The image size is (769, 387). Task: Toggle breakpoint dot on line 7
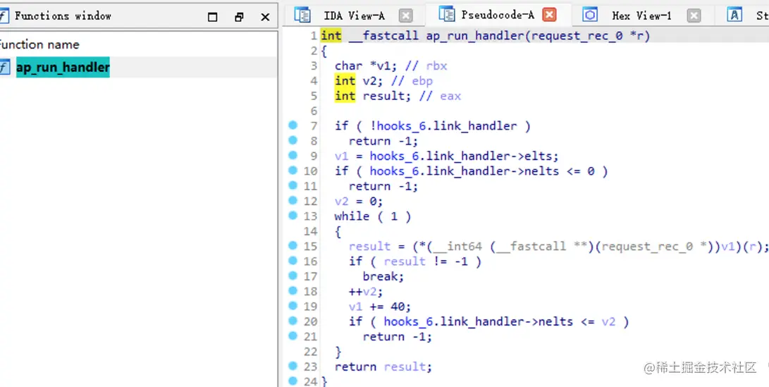point(293,125)
